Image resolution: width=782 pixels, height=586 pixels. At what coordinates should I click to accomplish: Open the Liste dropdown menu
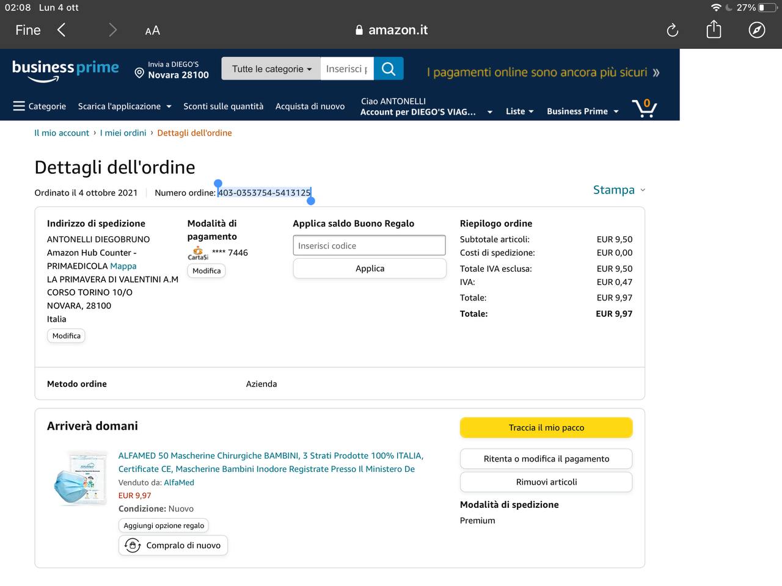(x=519, y=111)
